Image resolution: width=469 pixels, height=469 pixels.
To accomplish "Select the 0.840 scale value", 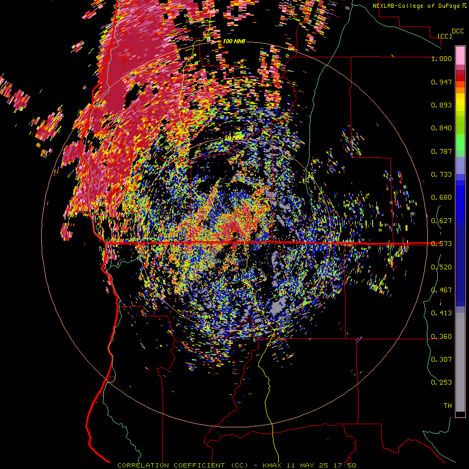I will (441, 128).
